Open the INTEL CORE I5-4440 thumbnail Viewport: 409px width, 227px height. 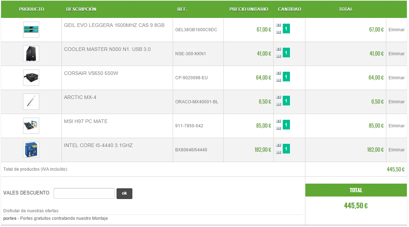[x=31, y=150]
